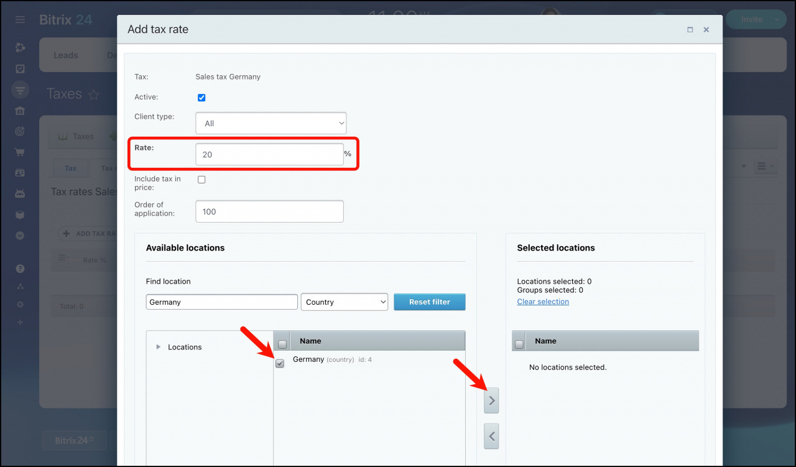Click the Find location search field

pyautogui.click(x=222, y=302)
